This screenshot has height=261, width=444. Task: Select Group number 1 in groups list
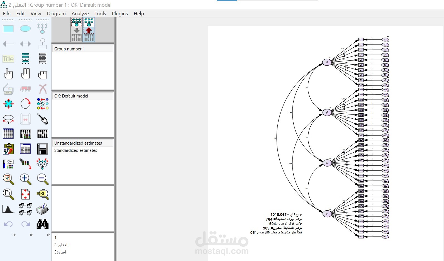(83, 49)
